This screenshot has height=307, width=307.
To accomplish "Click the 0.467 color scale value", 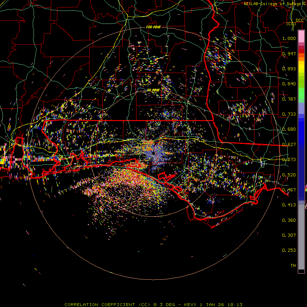I will coord(289,190).
